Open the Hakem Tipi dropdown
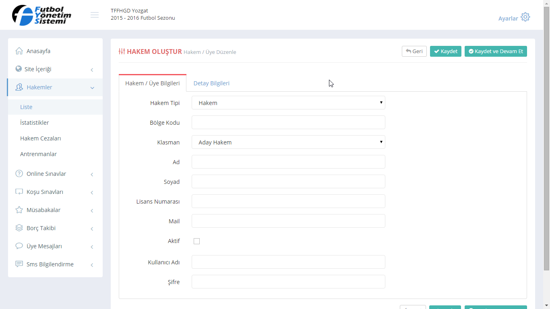Screen dimensions: 550x309 point(288,103)
